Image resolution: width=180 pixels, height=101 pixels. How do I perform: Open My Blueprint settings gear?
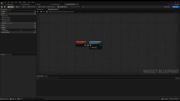[35, 12]
